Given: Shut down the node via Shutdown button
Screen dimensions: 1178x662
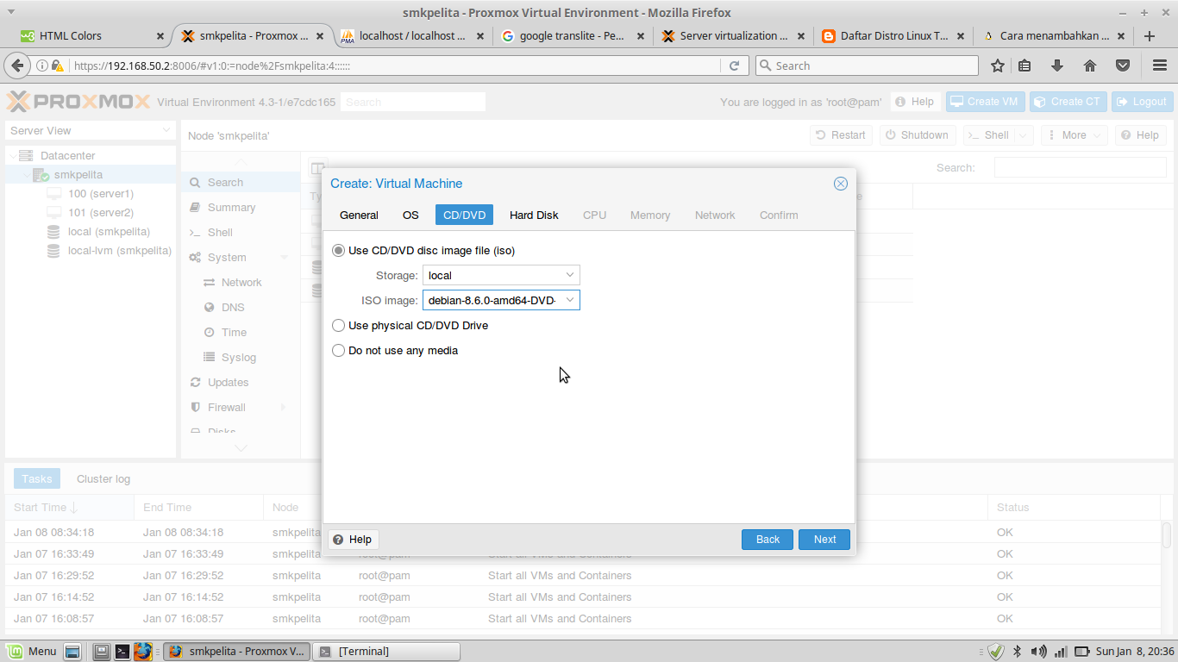Looking at the screenshot, I should point(917,135).
